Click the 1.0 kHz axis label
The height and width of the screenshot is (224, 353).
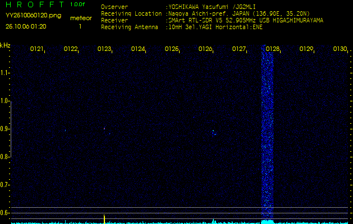(4, 101)
